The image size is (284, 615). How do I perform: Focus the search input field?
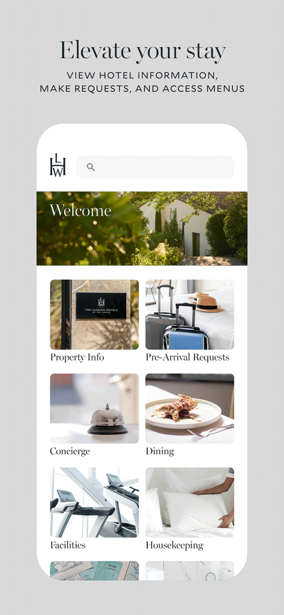coord(155,167)
